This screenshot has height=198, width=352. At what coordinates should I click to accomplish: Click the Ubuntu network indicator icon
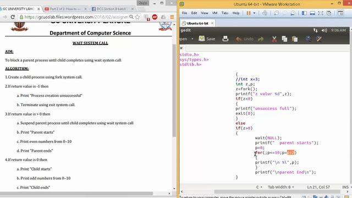click(315, 30)
